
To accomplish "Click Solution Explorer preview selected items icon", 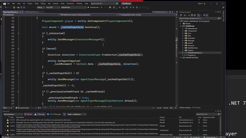I will click(207, 15).
